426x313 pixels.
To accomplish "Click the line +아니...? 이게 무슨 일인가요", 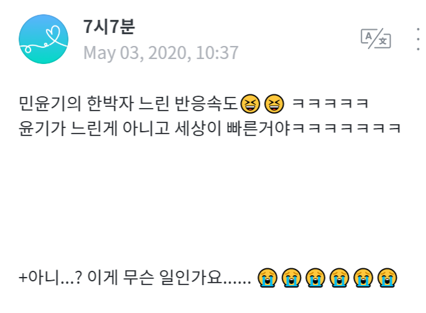I will [x=135, y=278].
